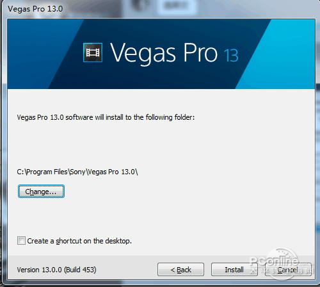Click the blank footer space beside version text
320x287 pixels.
[127, 270]
